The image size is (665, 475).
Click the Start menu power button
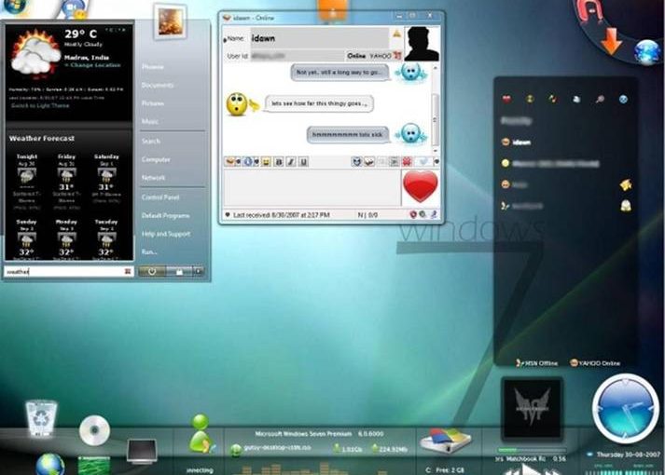[152, 271]
